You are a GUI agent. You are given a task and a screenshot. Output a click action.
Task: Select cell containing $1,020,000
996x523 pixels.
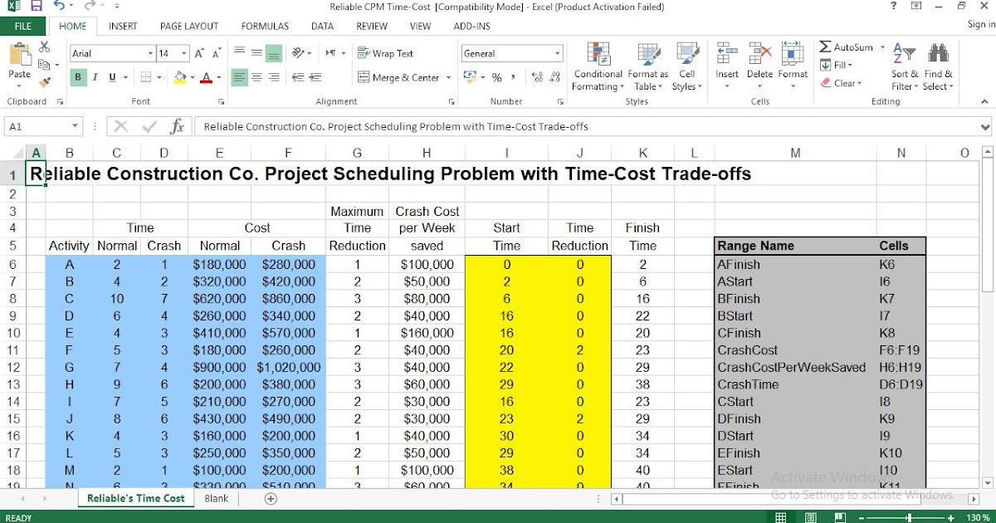tap(288, 367)
